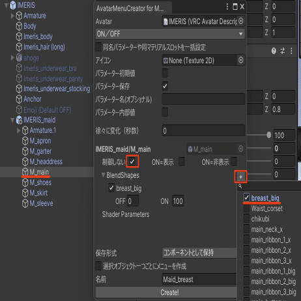Click the plus button to add BlendShapes
Image resolution: width=301 pixels, height=301 pixels.
tap(240, 177)
